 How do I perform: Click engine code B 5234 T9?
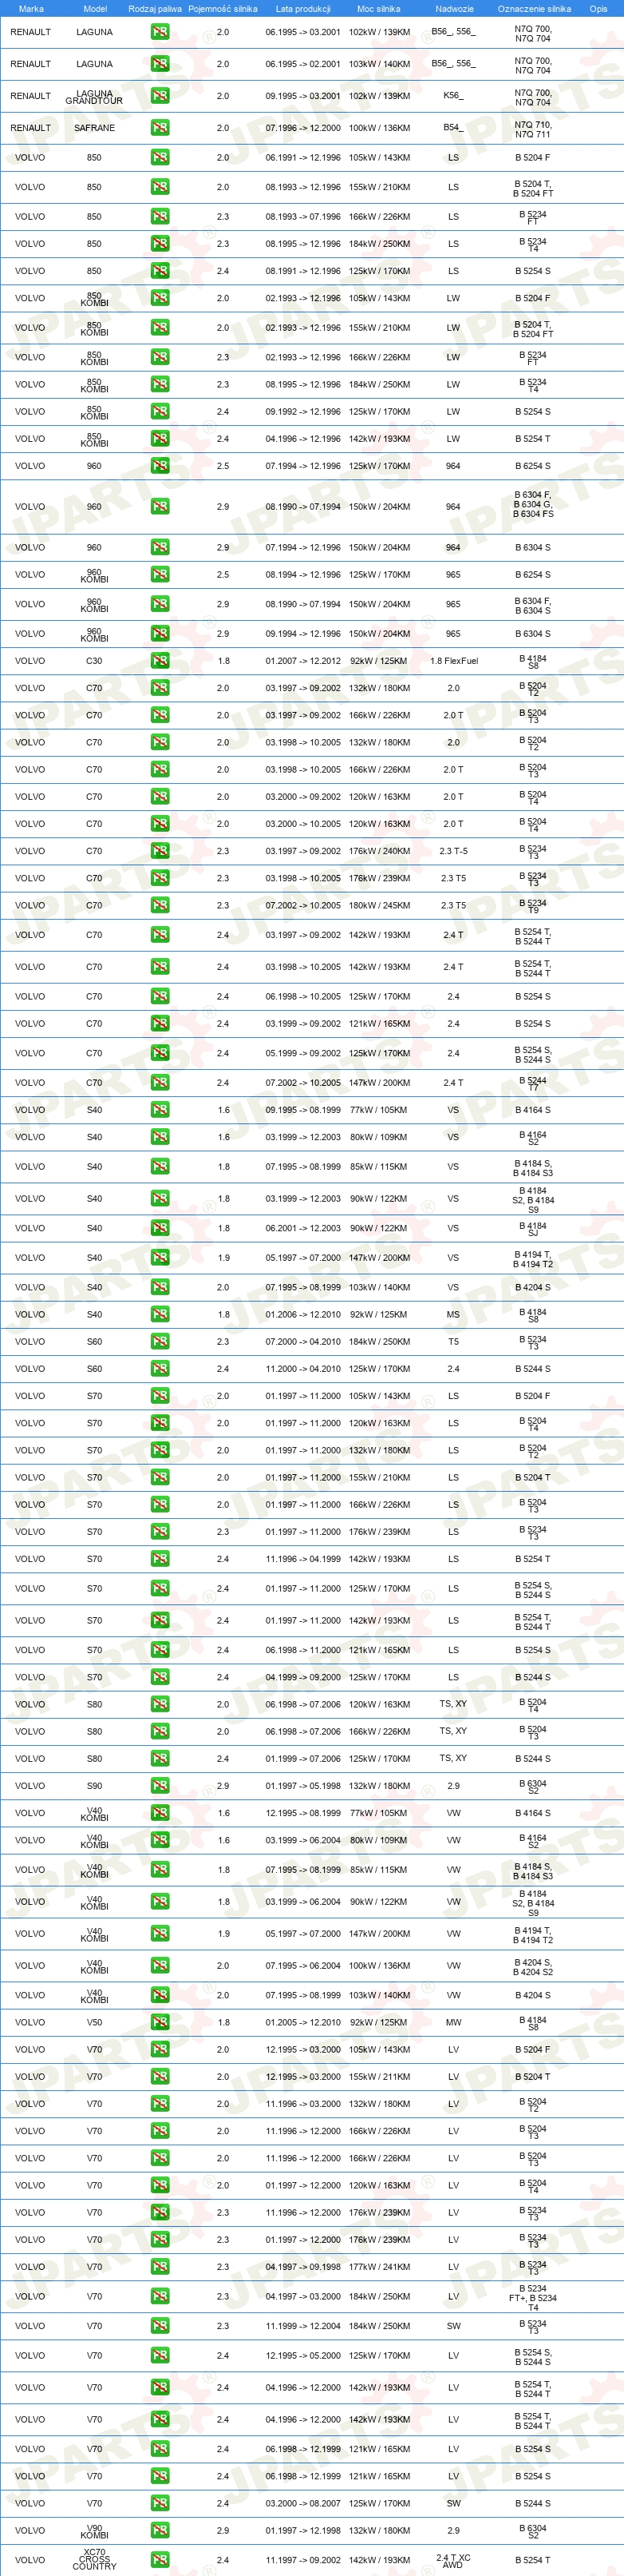532,906
